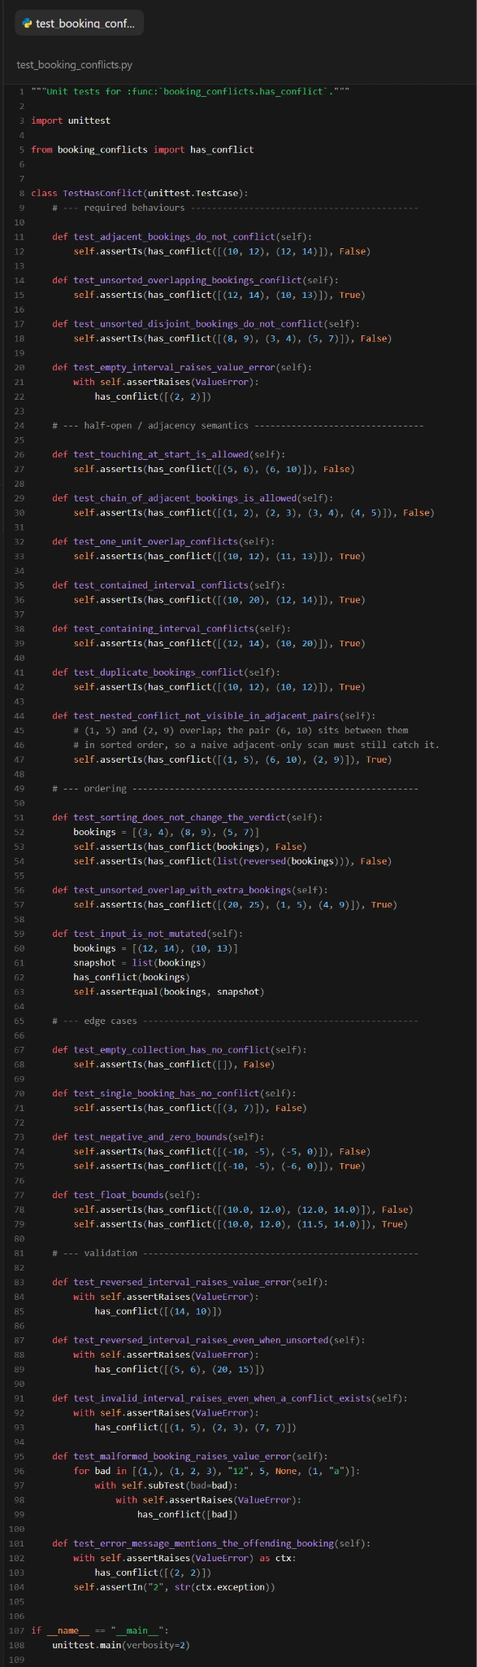Image resolution: width=477 pixels, height=1667 pixels.
Task: Click line number 108 in the gutter
Action: (x=16, y=1645)
